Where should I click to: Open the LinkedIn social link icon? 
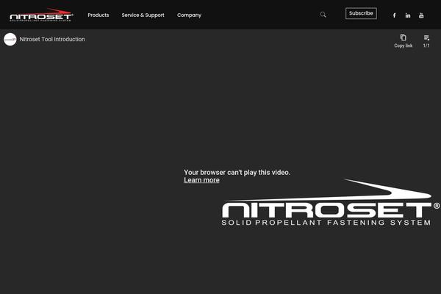pos(408,15)
